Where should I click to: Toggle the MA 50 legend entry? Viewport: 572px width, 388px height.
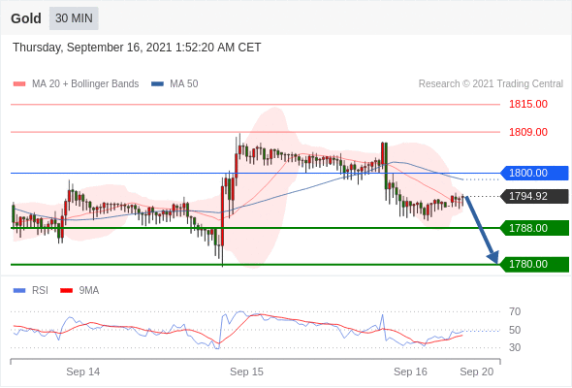[x=175, y=84]
